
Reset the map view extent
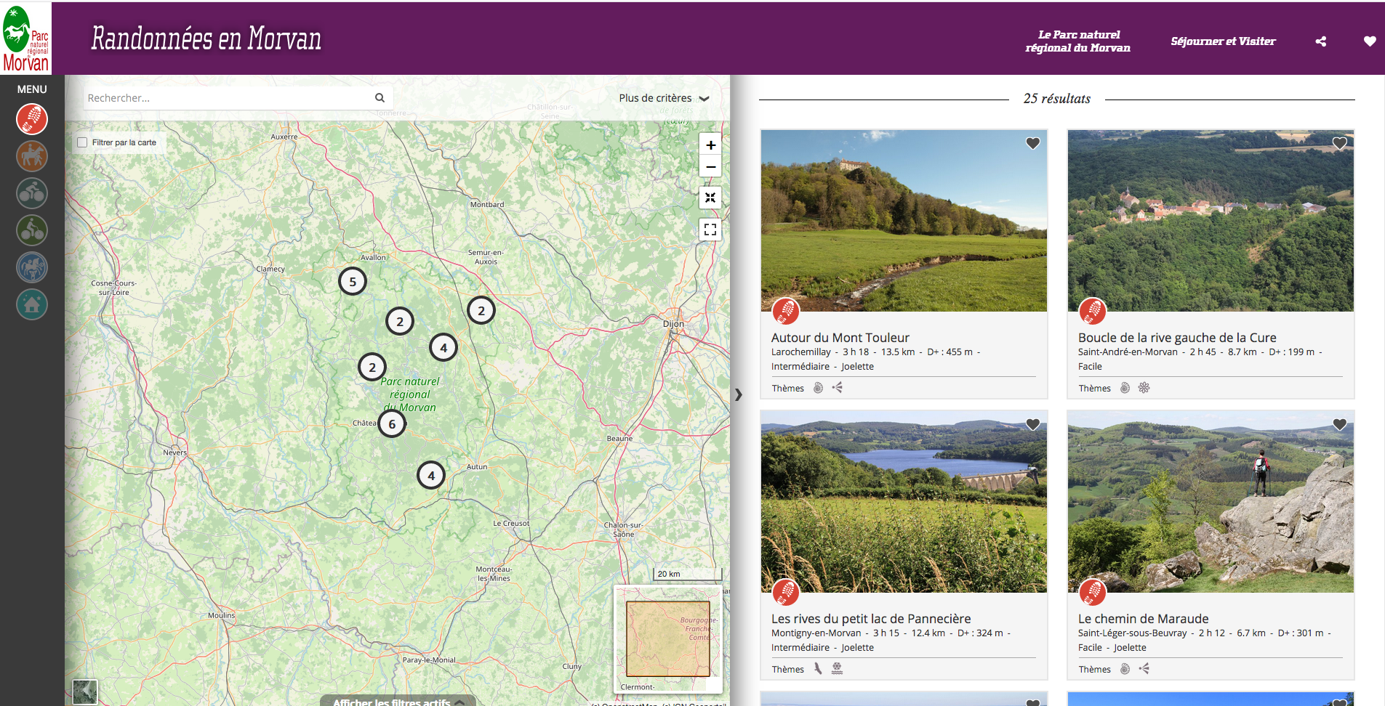pos(710,198)
